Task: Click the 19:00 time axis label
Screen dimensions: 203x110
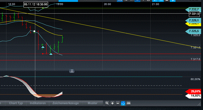Action: click(x=60, y=4)
